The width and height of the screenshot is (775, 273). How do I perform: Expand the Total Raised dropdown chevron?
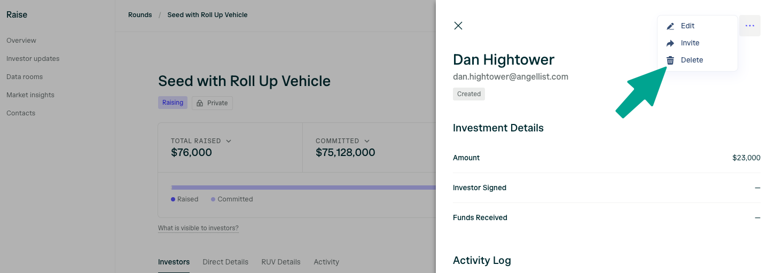click(x=229, y=141)
